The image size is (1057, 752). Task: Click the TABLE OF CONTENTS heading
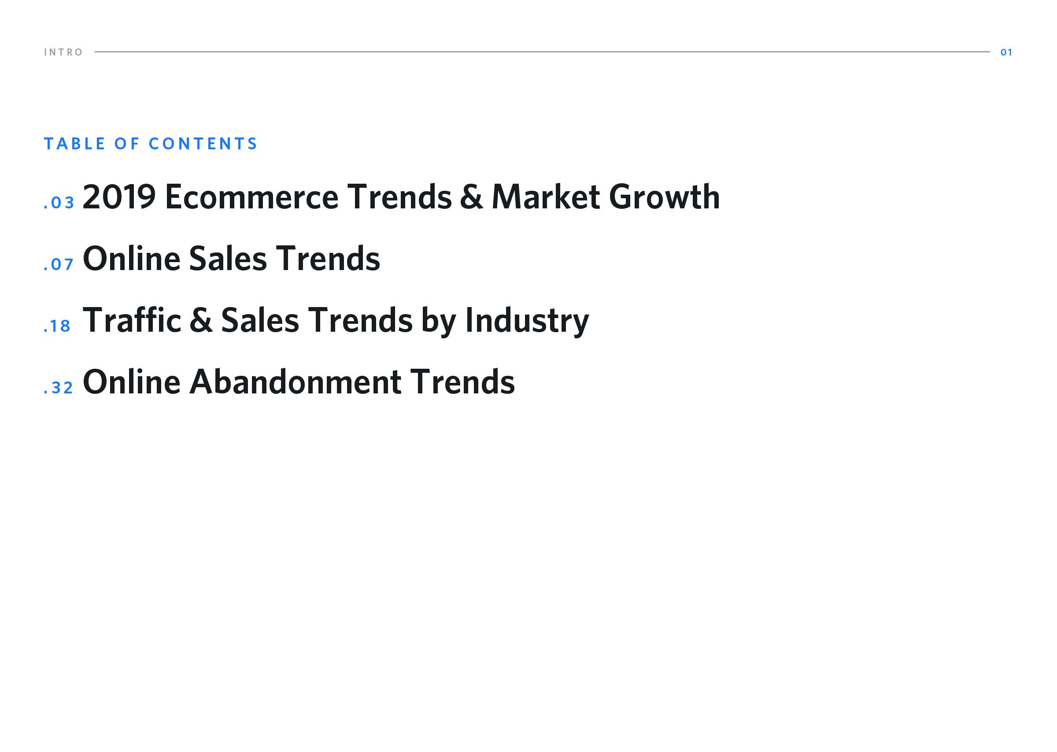[x=151, y=144]
